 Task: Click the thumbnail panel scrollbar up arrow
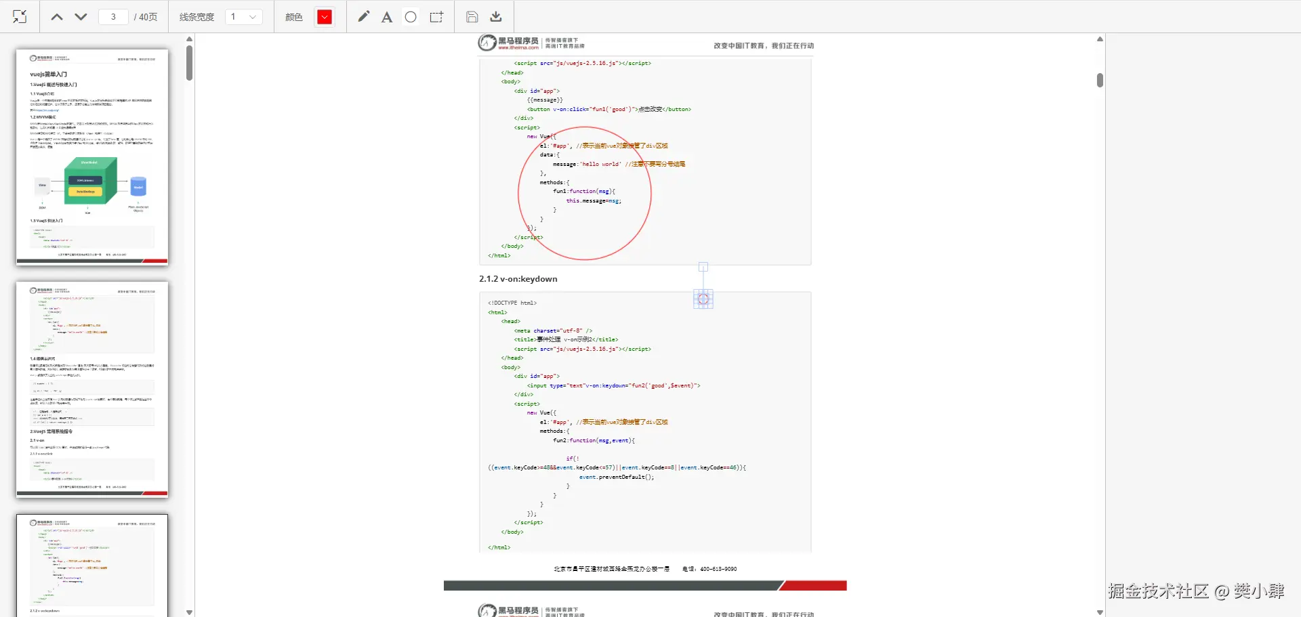coord(190,39)
